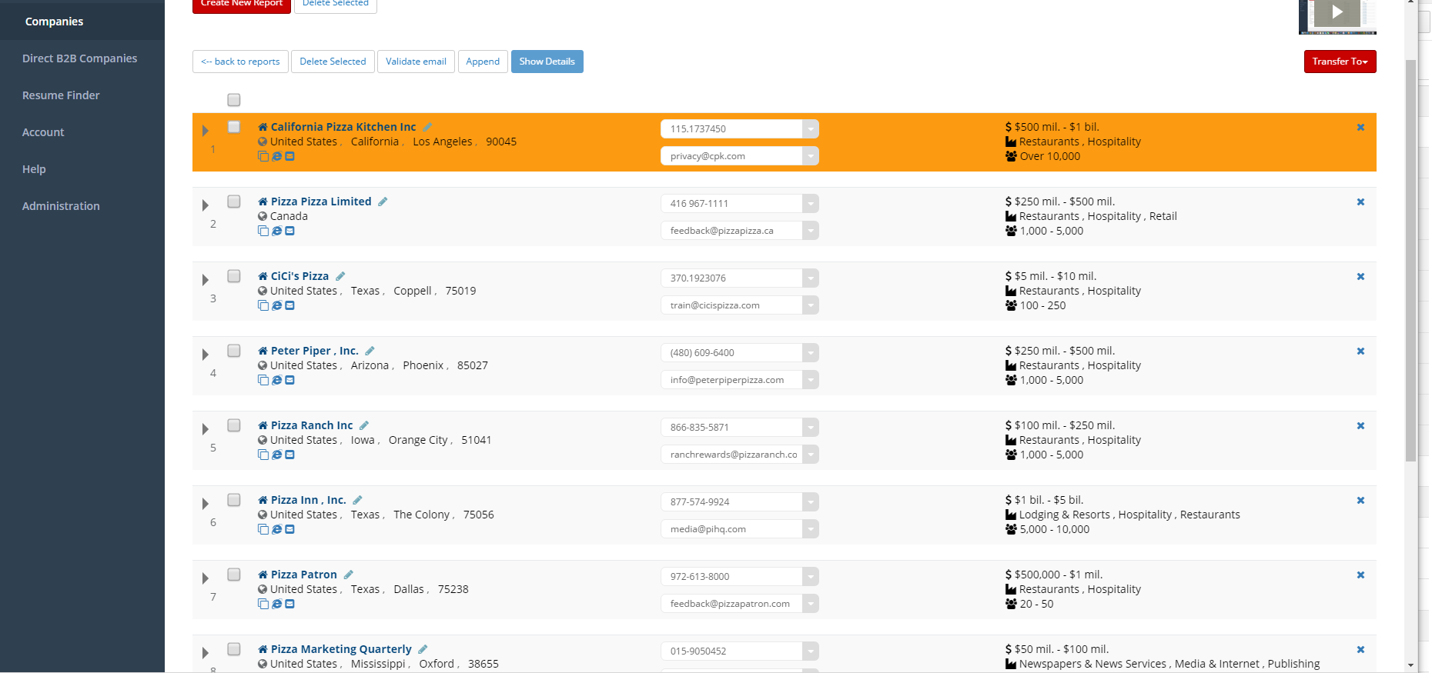Click the copy icon under CiCi's Pizza
The image size is (1432, 673).
tap(263, 305)
